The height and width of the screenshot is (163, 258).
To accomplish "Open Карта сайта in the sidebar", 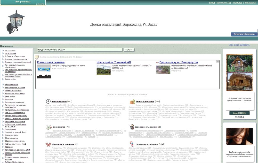I will point(10,79).
